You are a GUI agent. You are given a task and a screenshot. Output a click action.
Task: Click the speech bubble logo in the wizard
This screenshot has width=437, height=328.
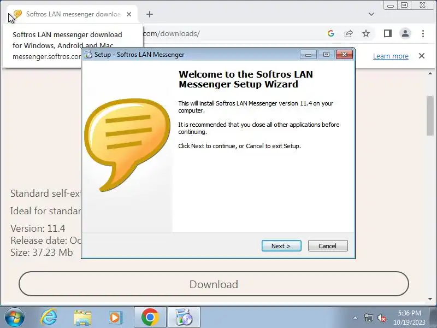(x=127, y=145)
